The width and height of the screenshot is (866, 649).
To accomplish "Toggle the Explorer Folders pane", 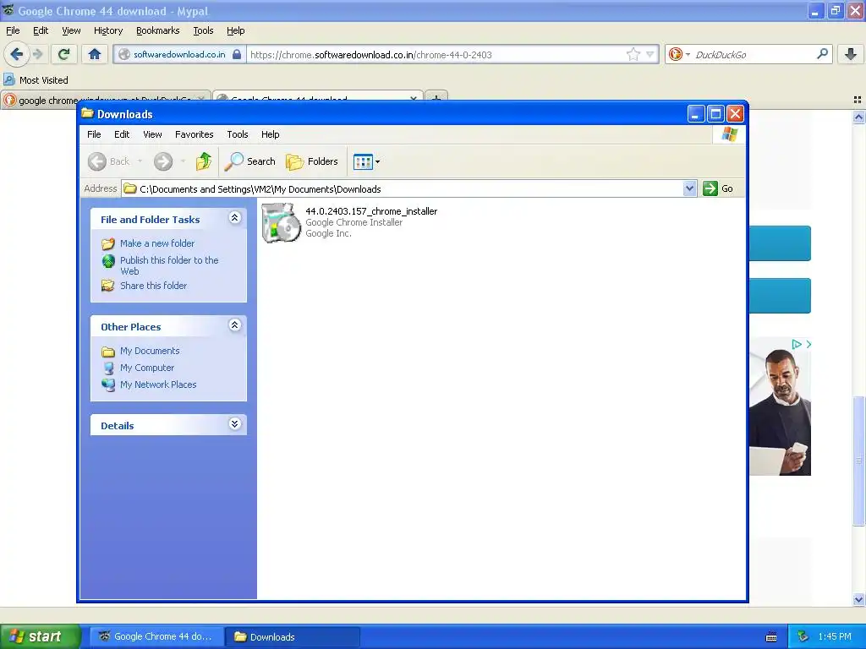I will (x=312, y=161).
